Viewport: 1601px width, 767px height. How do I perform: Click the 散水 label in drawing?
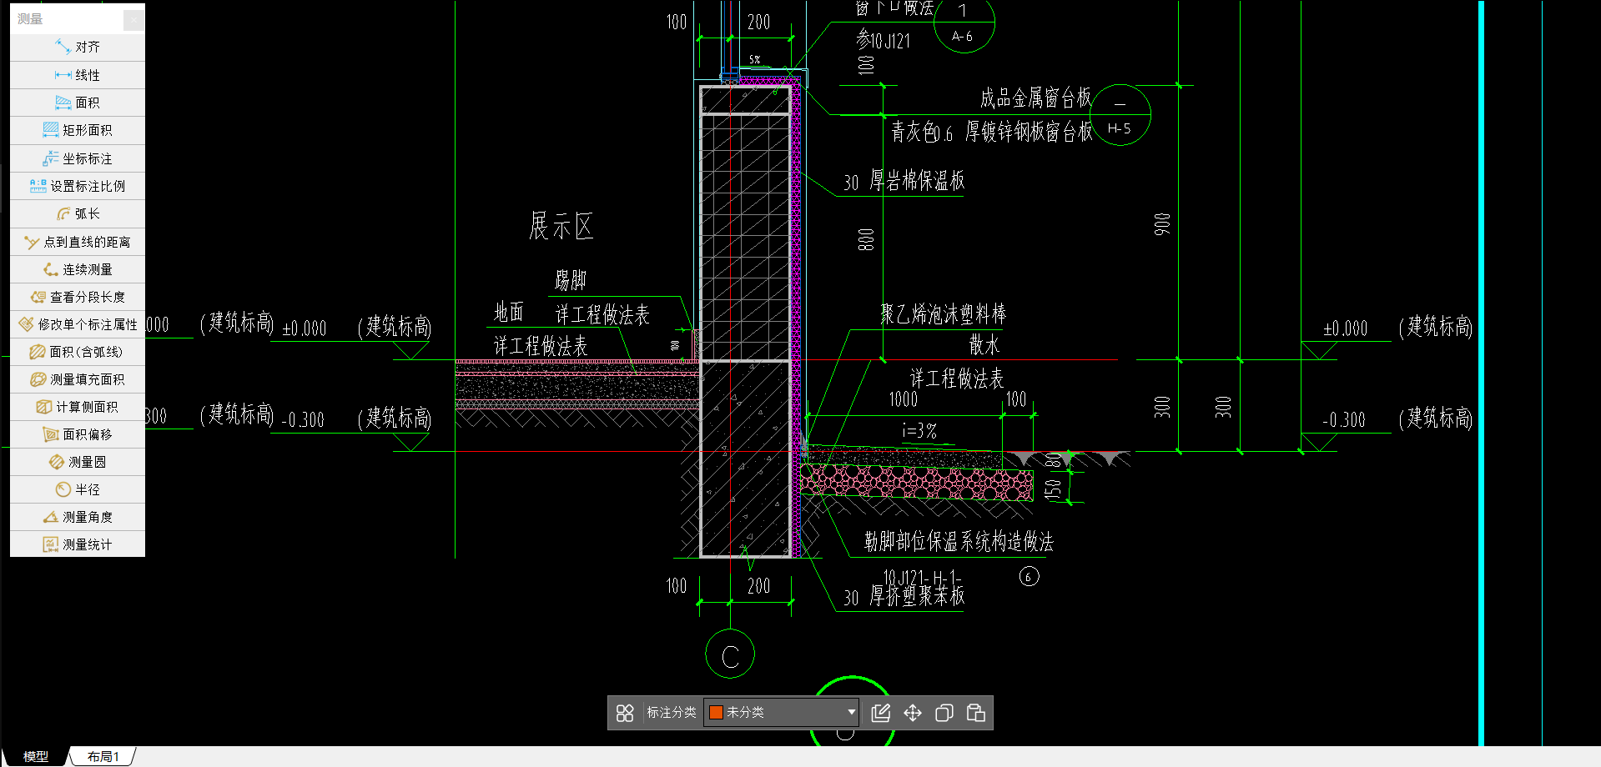[984, 344]
